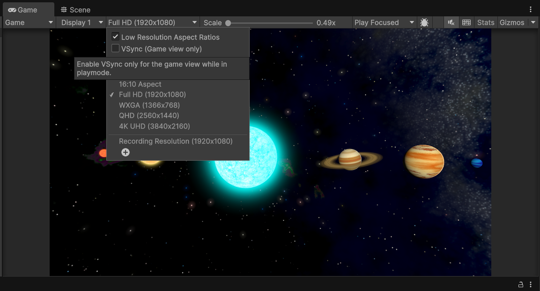The height and width of the screenshot is (291, 540).
Task: Add new resolution with plus icon
Action: coord(126,152)
